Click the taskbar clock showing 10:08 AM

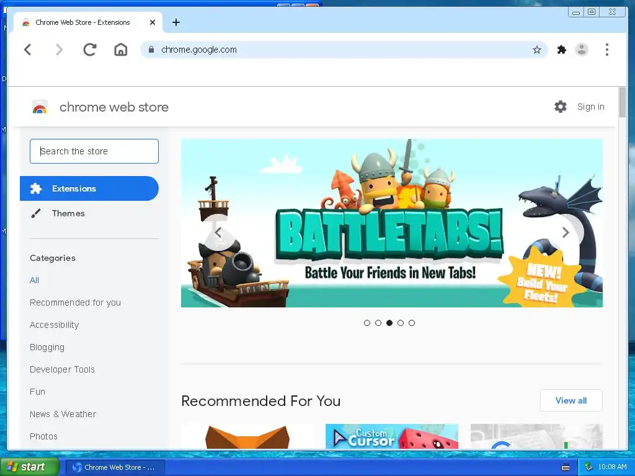(x=612, y=467)
